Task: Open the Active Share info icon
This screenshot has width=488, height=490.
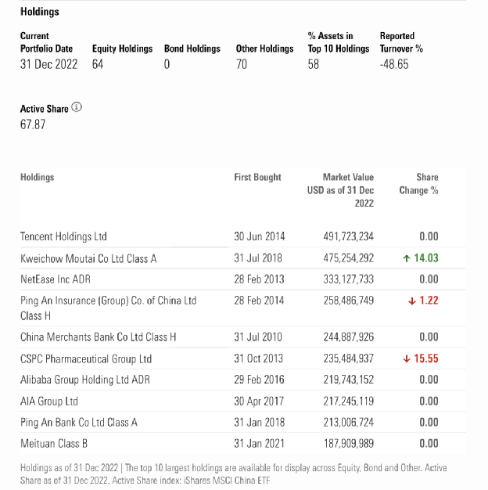Action: tap(77, 107)
